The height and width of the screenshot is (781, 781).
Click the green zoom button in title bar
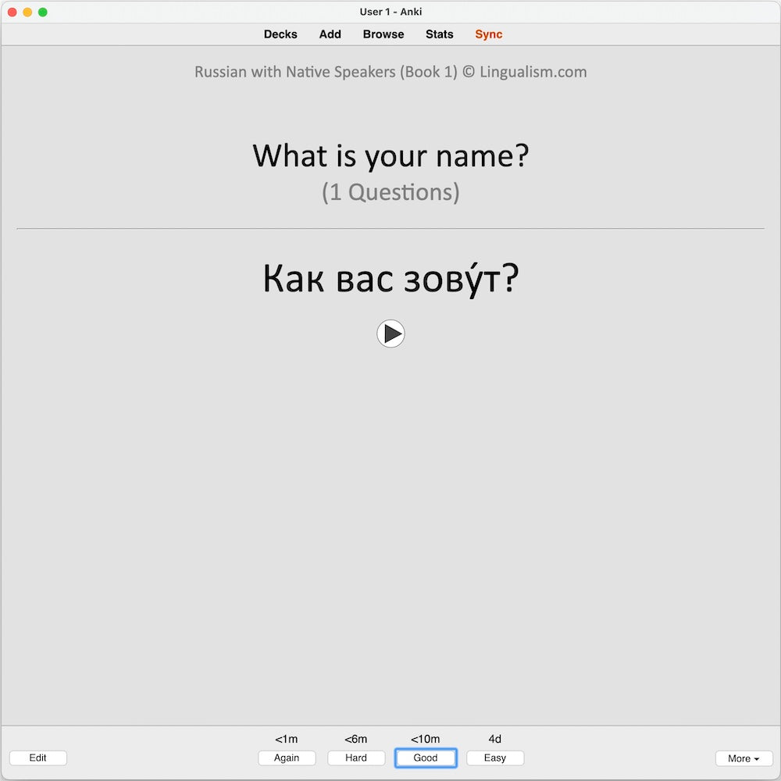point(43,12)
